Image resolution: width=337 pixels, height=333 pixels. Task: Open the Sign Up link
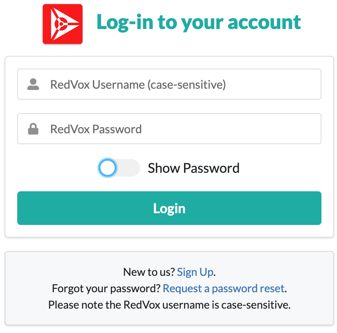[x=195, y=272]
